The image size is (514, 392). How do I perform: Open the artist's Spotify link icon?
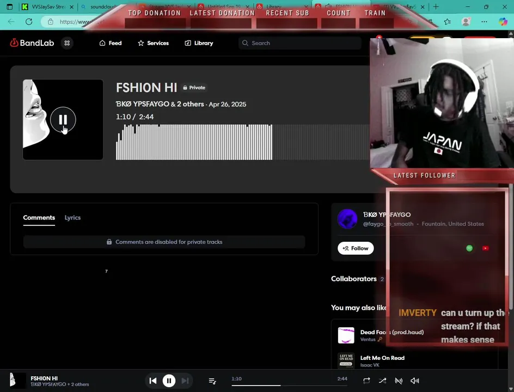coord(469,248)
